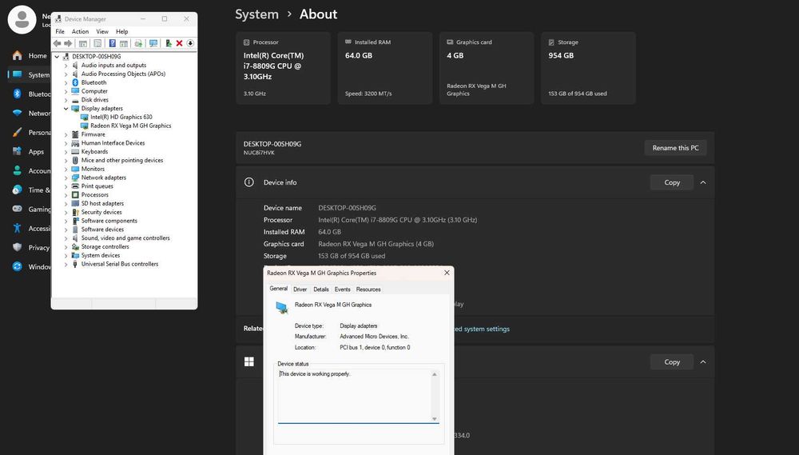Click the Back arrow in Device Manager toolbar

click(57, 43)
